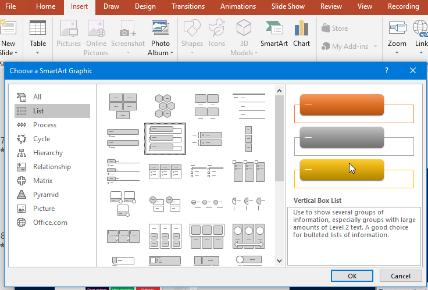The width and height of the screenshot is (428, 290).
Task: Open the Store add-ins button
Action: click(x=334, y=28)
